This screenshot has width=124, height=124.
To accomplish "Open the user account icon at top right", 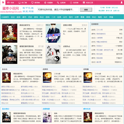I will 122,2.
